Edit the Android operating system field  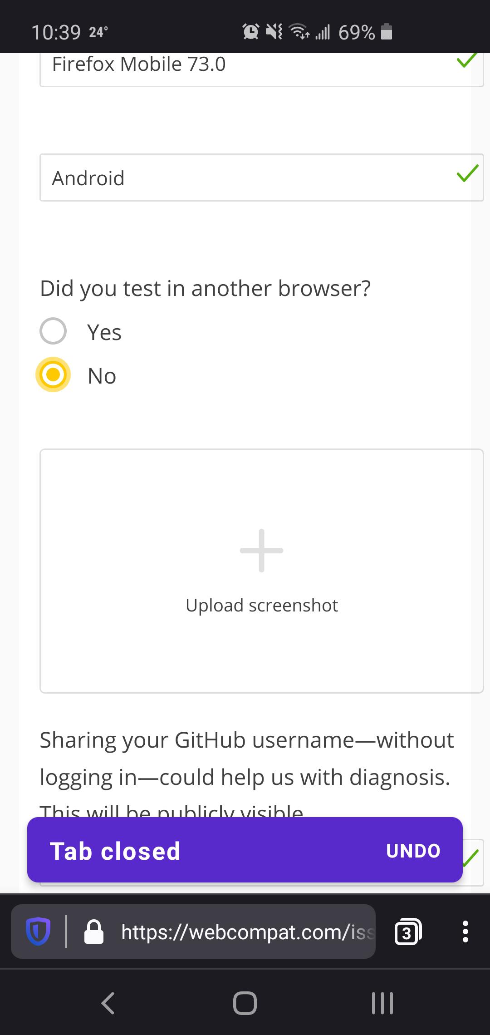pyautogui.click(x=181, y=177)
